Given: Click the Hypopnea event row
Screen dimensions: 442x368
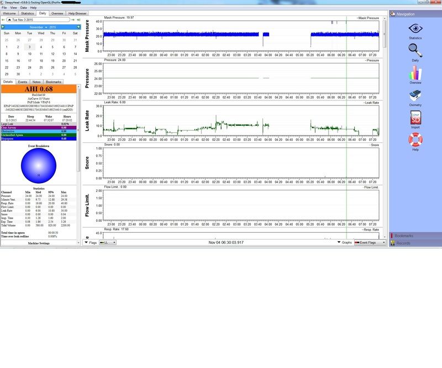Looking at the screenshot, I should click(39, 138).
